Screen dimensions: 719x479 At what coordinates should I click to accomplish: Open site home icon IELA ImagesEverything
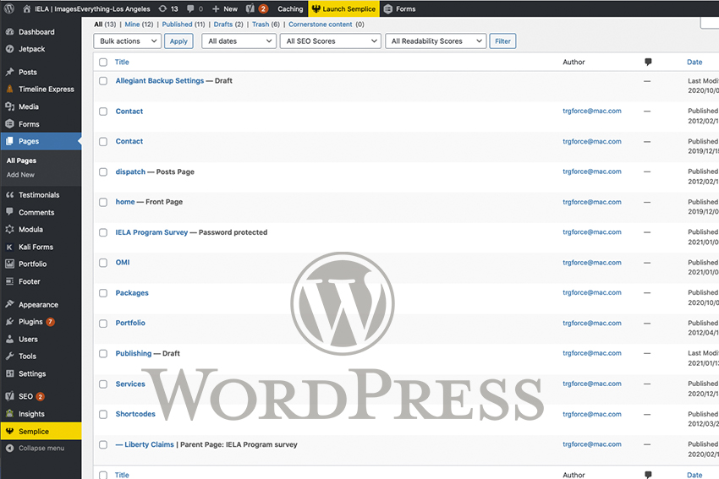(27, 8)
